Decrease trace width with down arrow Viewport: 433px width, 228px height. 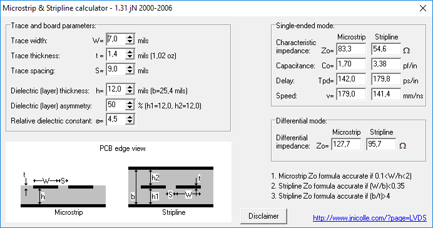pyautogui.click(x=130, y=42)
